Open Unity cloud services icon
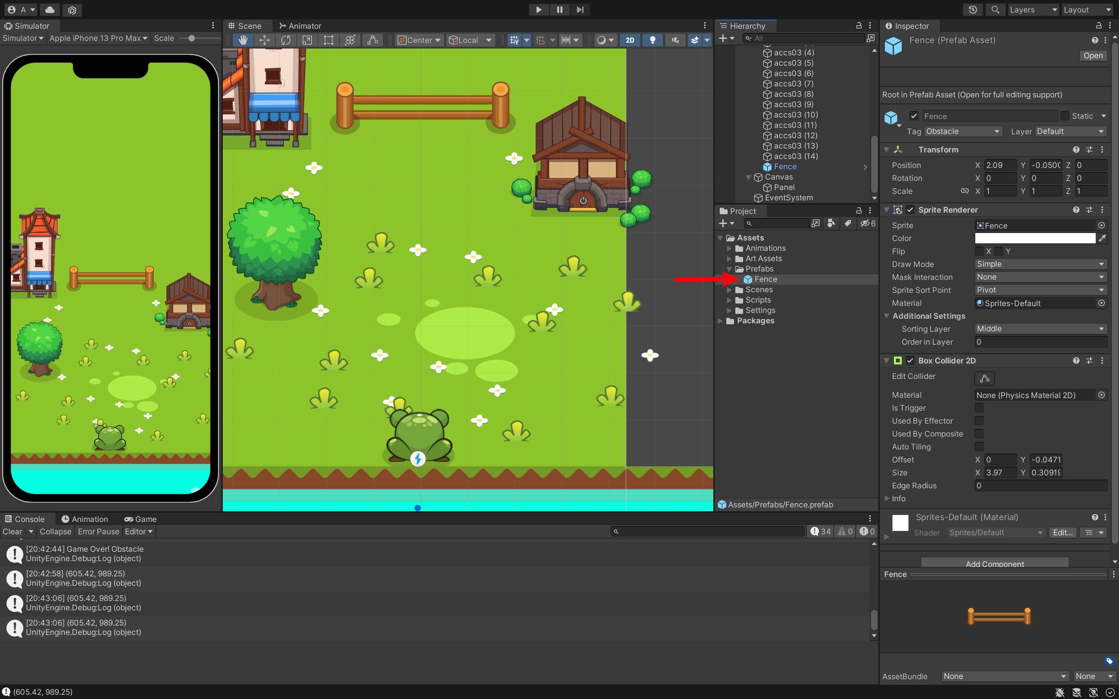Image resolution: width=1119 pixels, height=699 pixels. tap(50, 9)
